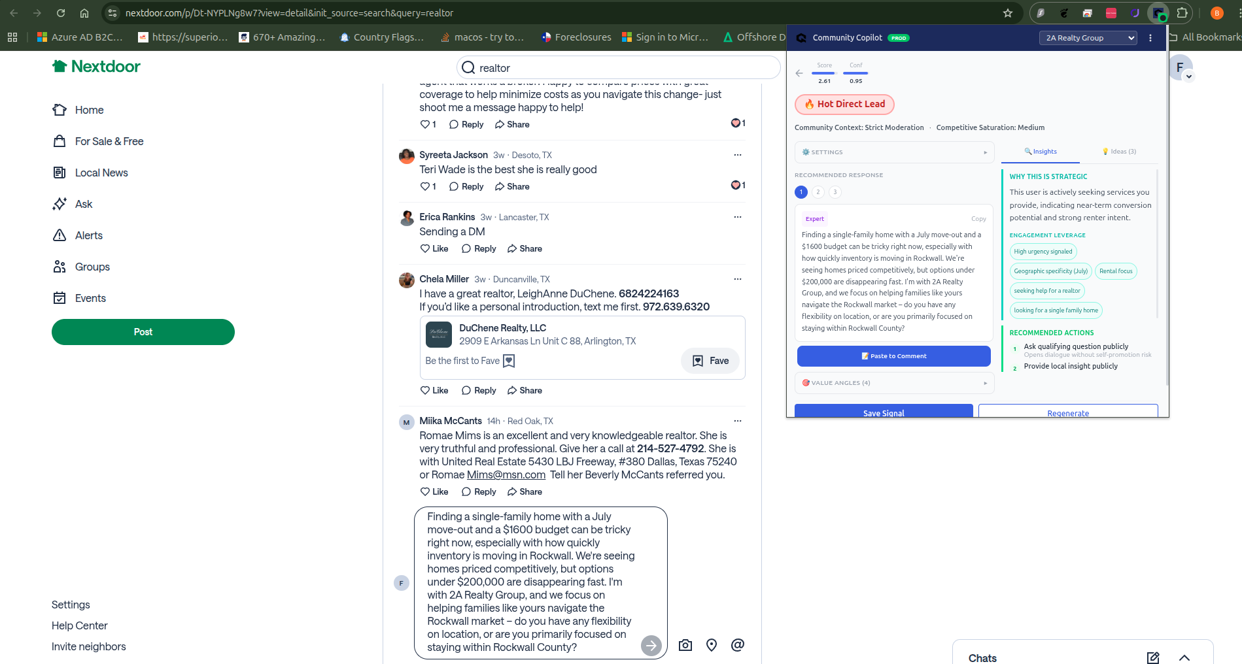This screenshot has height=664, width=1242.
Task: Reply to Chela Miller's comment
Action: coord(479,390)
